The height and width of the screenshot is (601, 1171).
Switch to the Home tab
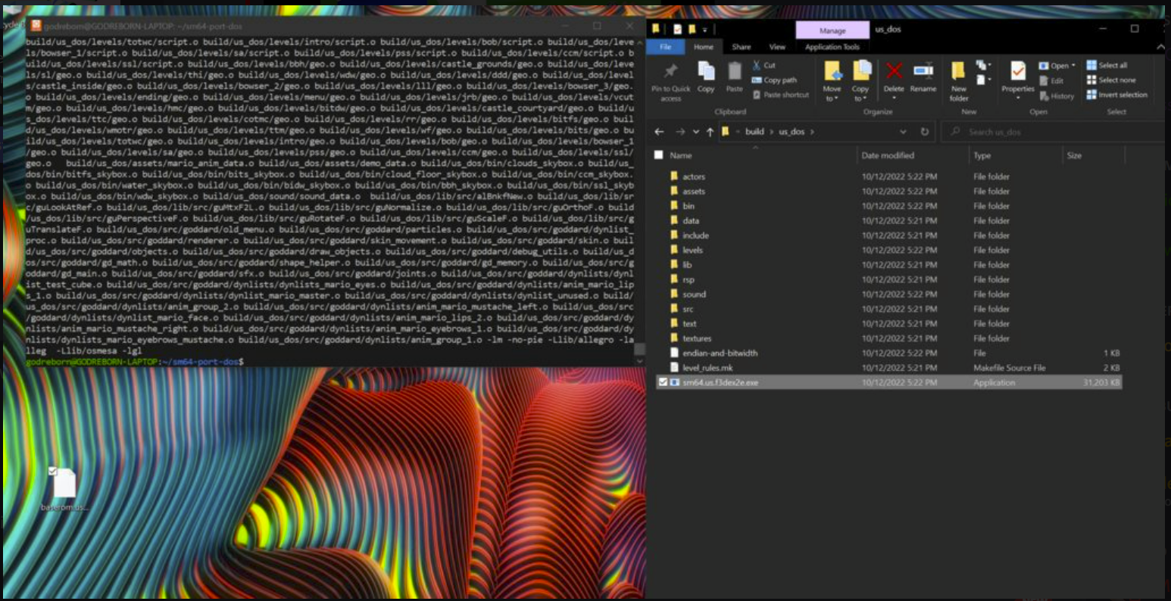pyautogui.click(x=703, y=47)
